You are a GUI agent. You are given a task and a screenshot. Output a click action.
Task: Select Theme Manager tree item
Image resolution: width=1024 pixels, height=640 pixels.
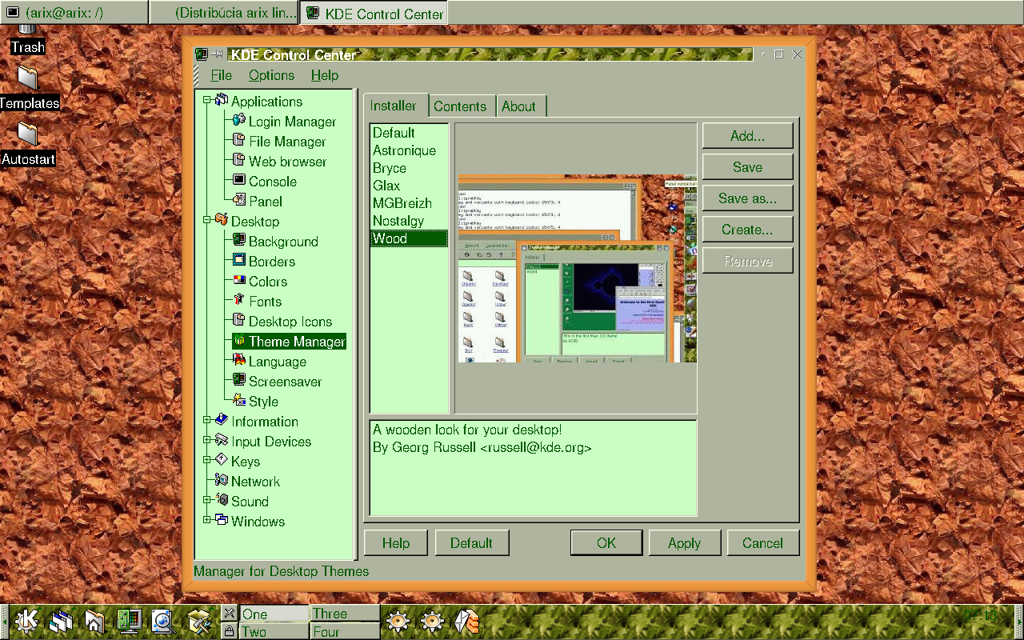289,342
